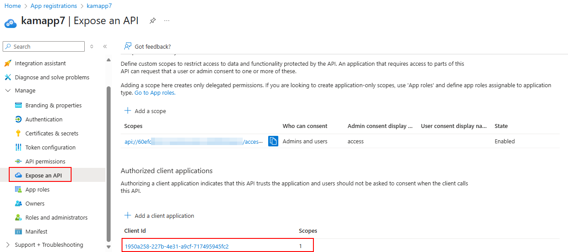
Task: Click the Diagnose and solve problems icon
Action: pos(7,77)
